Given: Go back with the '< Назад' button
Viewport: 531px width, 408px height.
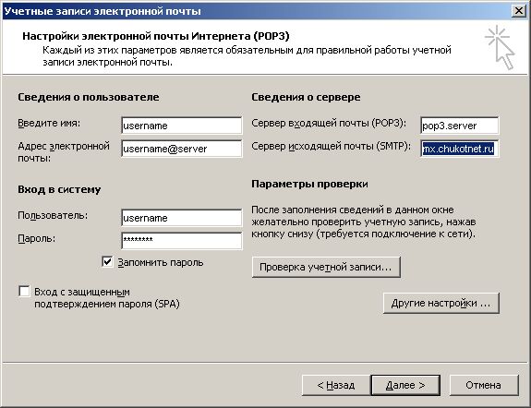Looking at the screenshot, I should pyautogui.click(x=336, y=385).
